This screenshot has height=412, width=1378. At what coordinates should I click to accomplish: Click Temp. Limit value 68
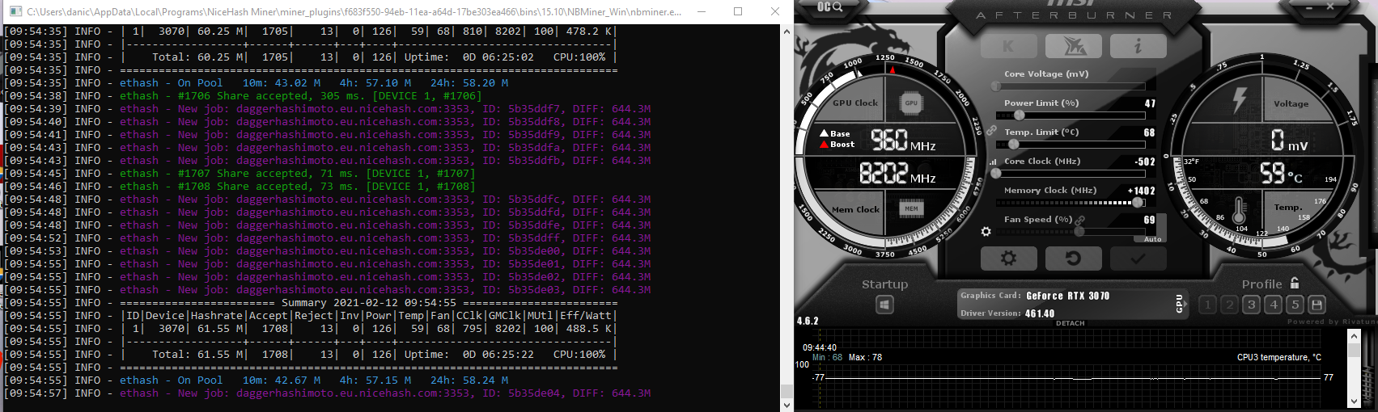point(1149,132)
